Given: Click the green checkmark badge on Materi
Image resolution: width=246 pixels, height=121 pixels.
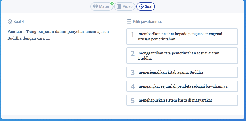Looking at the screenshot, I should point(112,3).
